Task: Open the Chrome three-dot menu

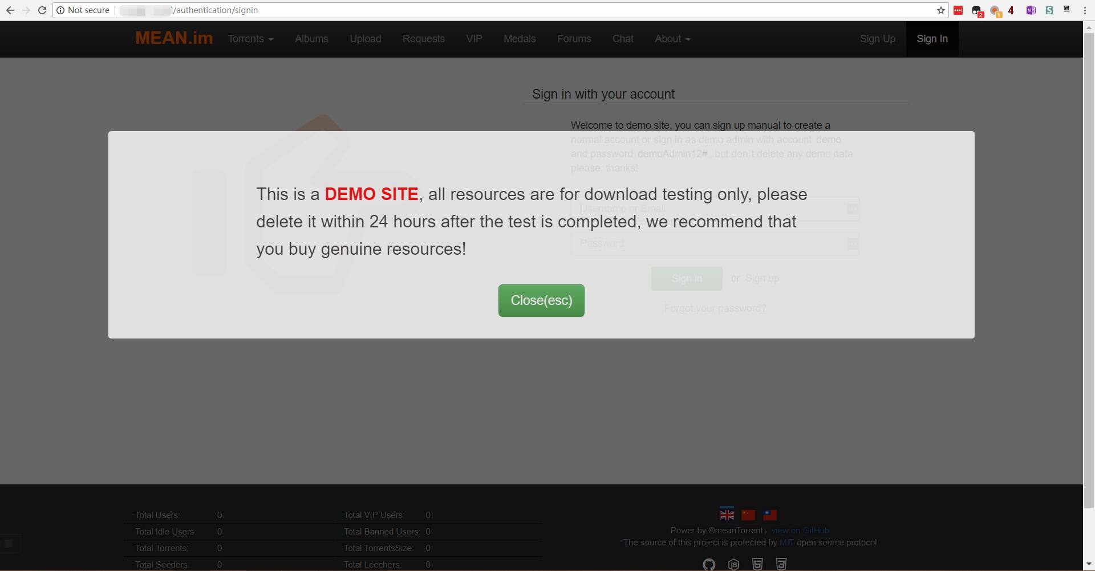Action: pyautogui.click(x=1085, y=10)
